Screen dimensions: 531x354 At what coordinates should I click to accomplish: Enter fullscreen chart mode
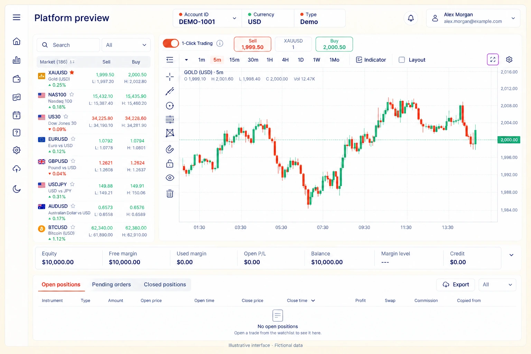coord(493,59)
